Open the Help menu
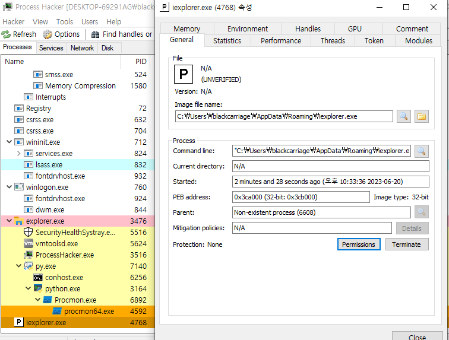The image size is (449, 340). click(113, 22)
